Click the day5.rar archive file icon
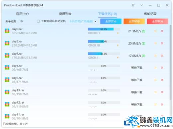This screenshot has width=173, height=129. pos(7,43)
